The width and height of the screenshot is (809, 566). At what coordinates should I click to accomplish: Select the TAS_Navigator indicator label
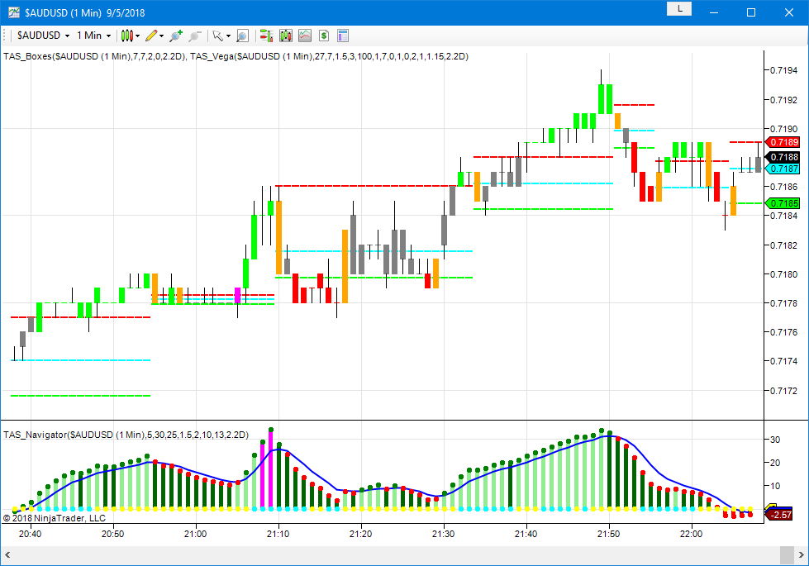coord(126,435)
